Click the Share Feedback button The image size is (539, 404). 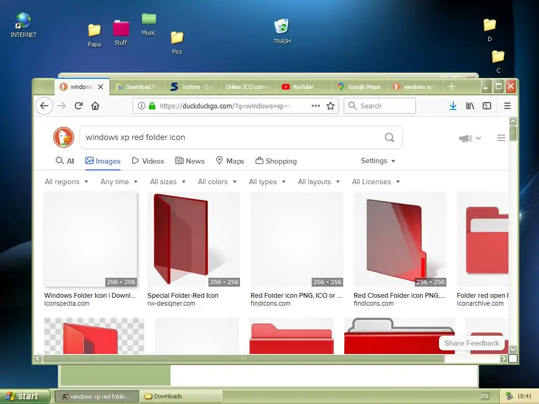point(472,343)
